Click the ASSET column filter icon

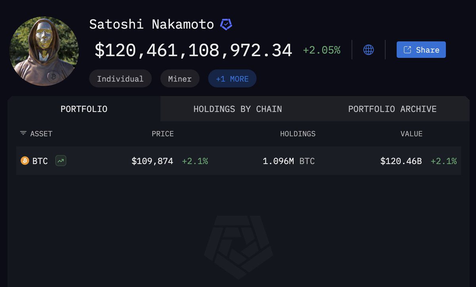(x=23, y=134)
